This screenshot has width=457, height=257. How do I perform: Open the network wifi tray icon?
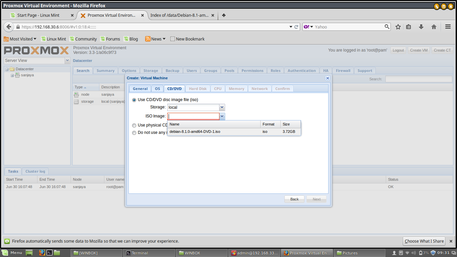pos(407,253)
